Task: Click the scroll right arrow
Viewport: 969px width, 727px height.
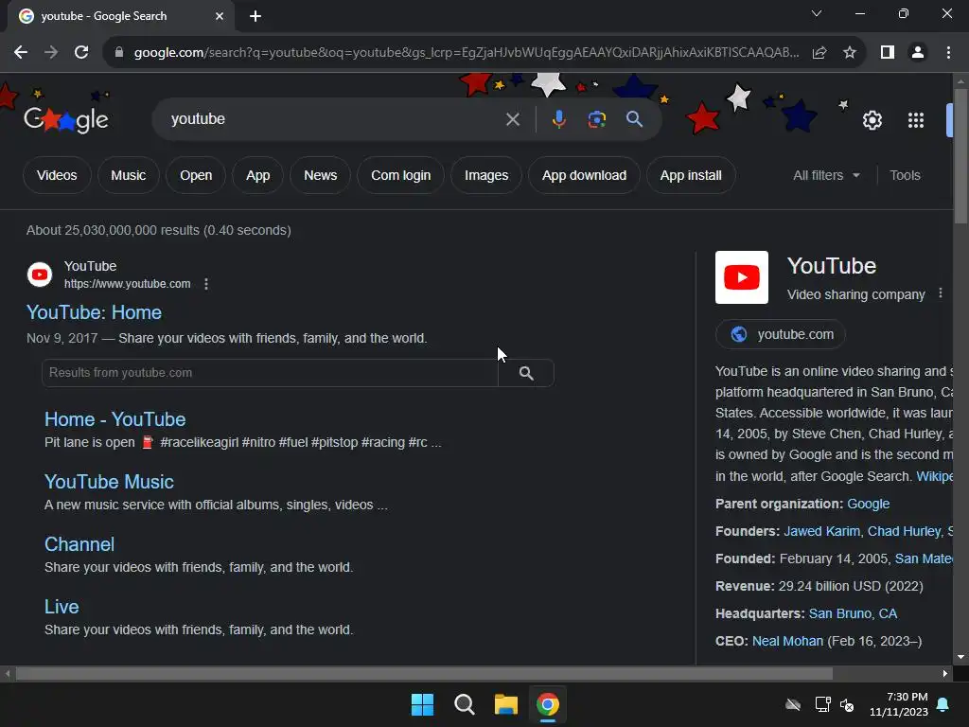Action: [x=945, y=673]
